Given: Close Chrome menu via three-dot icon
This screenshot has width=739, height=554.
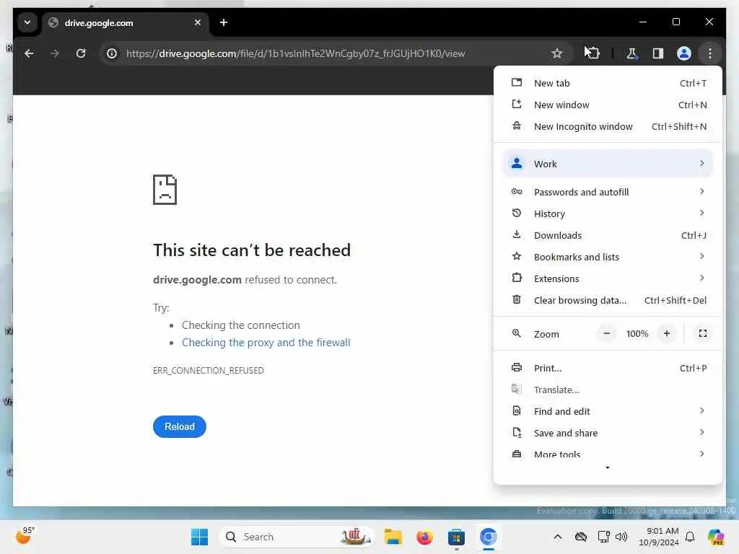Looking at the screenshot, I should click(710, 53).
